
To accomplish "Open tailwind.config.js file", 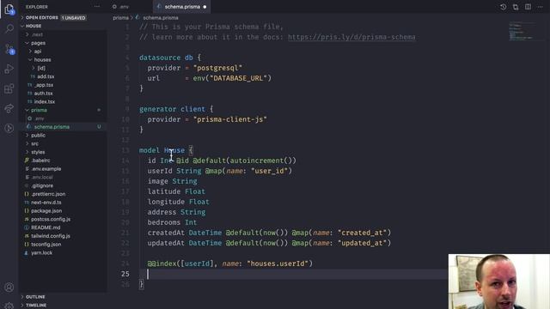I will (51, 236).
